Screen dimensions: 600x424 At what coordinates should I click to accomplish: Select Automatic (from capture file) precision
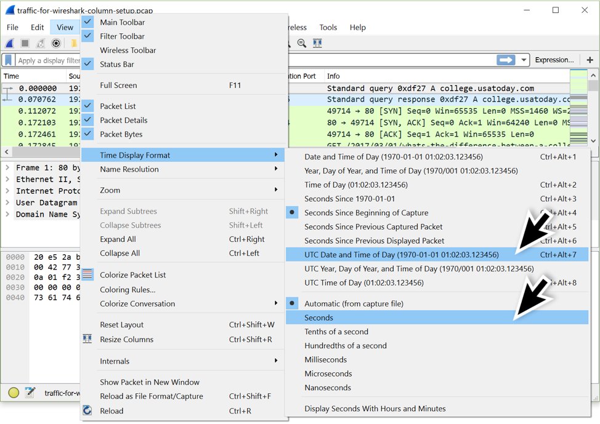(437, 303)
